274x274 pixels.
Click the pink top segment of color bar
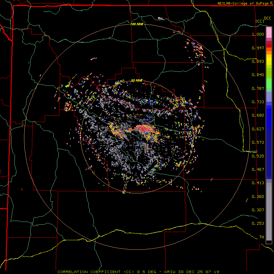(x=269, y=33)
